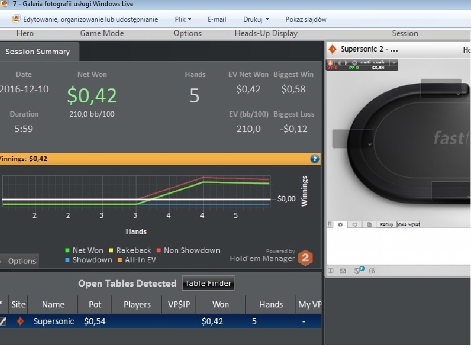Toggle the Non Showdown legend swatch
471x348 pixels.
coord(159,250)
